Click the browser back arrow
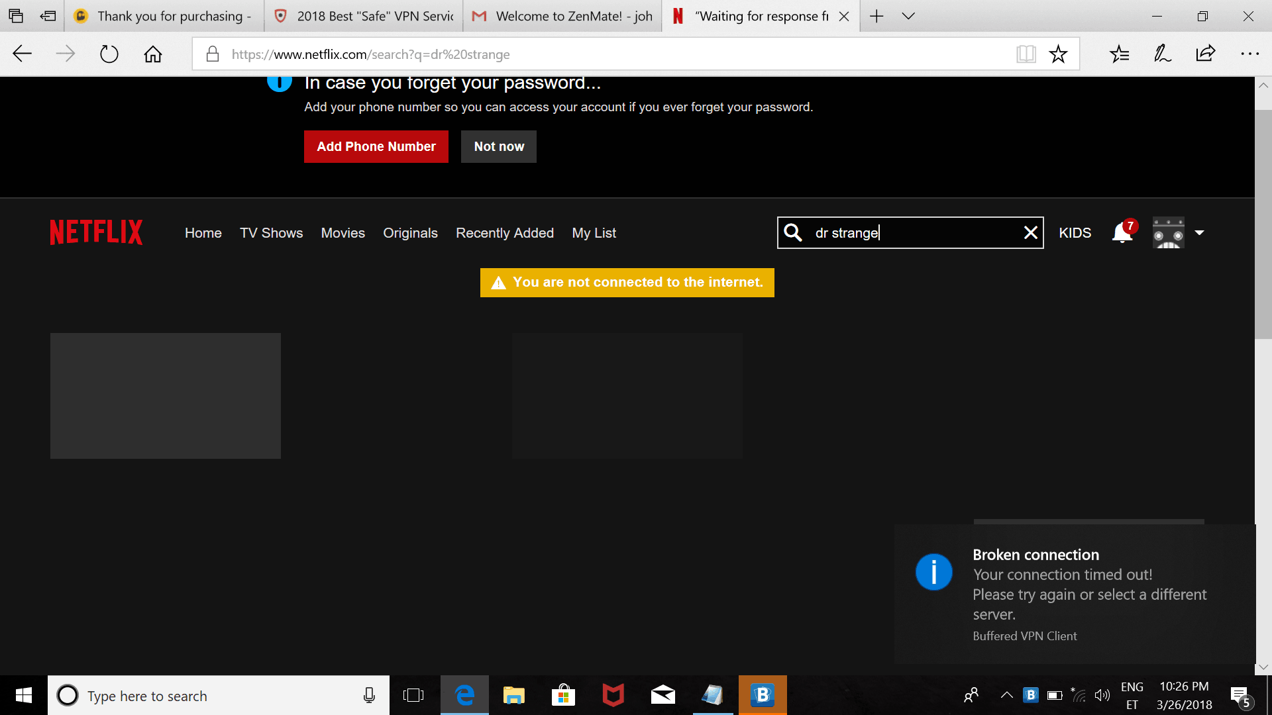This screenshot has width=1272, height=715. pyautogui.click(x=23, y=54)
